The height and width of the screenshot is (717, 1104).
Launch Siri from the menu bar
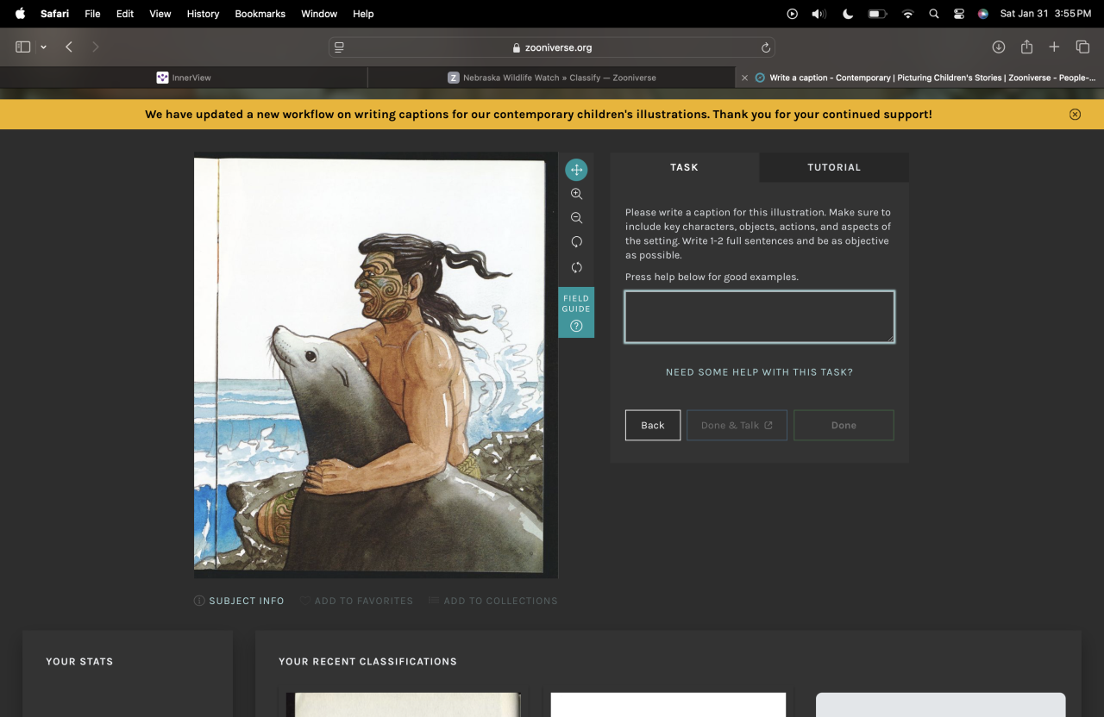tap(982, 14)
